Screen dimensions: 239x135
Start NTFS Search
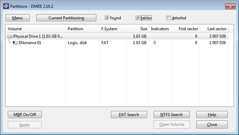(172, 115)
